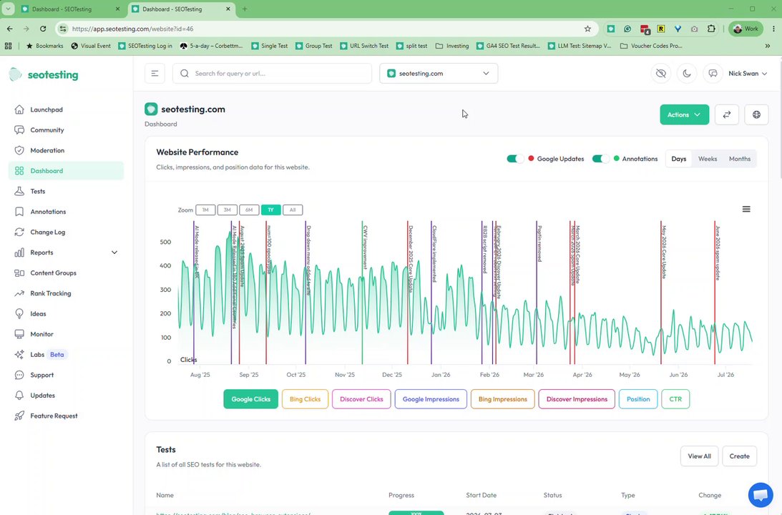
Task: Set chart zoom to 1Y
Action: (x=271, y=210)
